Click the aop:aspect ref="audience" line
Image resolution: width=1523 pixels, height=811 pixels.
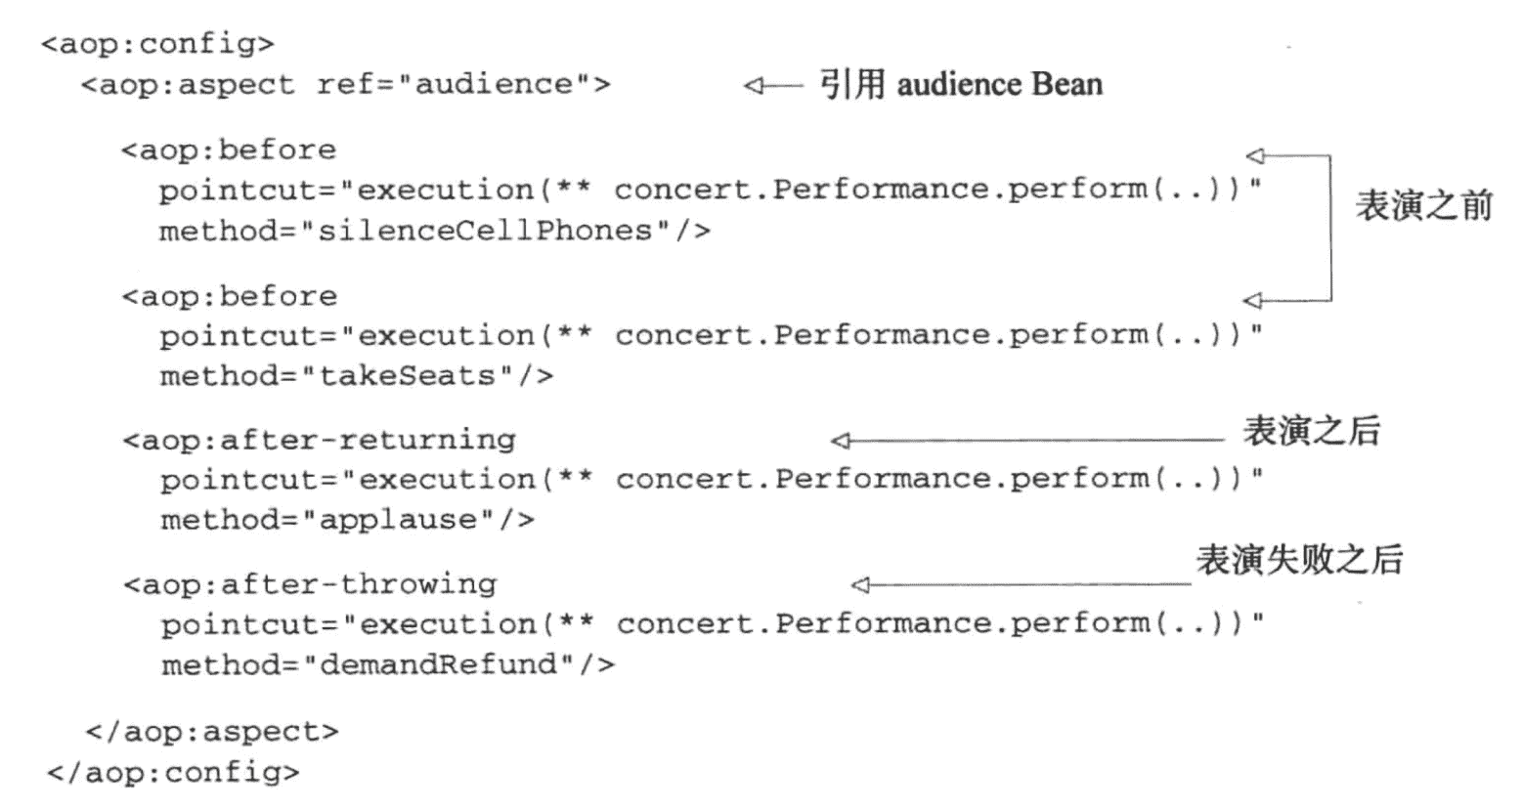click(x=345, y=85)
